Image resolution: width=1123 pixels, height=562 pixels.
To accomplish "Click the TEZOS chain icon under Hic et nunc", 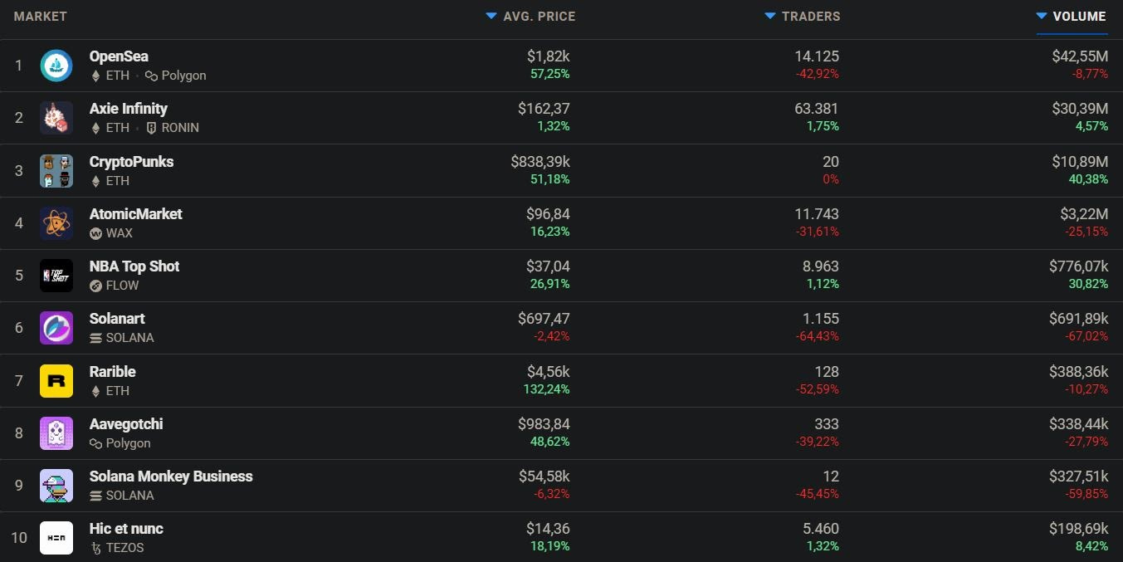I will pos(95,548).
